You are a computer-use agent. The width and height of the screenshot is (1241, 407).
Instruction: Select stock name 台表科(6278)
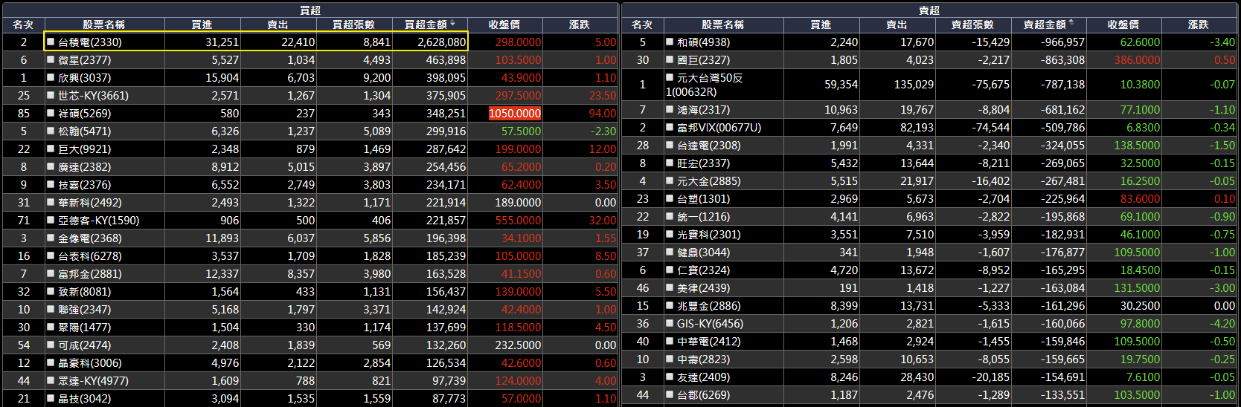click(x=90, y=256)
